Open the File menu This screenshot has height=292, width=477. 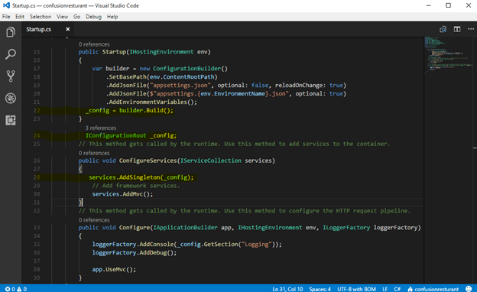[x=6, y=17]
